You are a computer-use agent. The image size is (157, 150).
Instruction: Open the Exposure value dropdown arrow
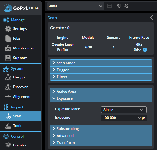tap(139, 118)
